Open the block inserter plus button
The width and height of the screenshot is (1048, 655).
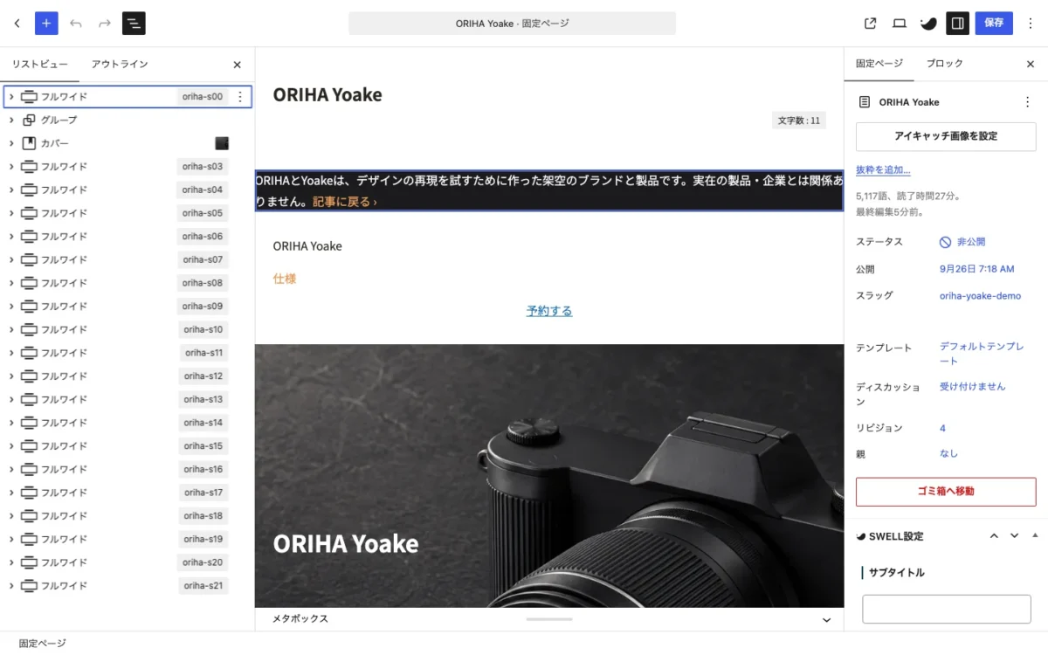pos(46,24)
